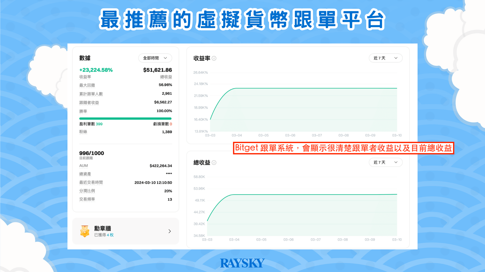Screen dimensions: 485x272
Task: Click the 13.81K% axis label
Action: coord(201,131)
